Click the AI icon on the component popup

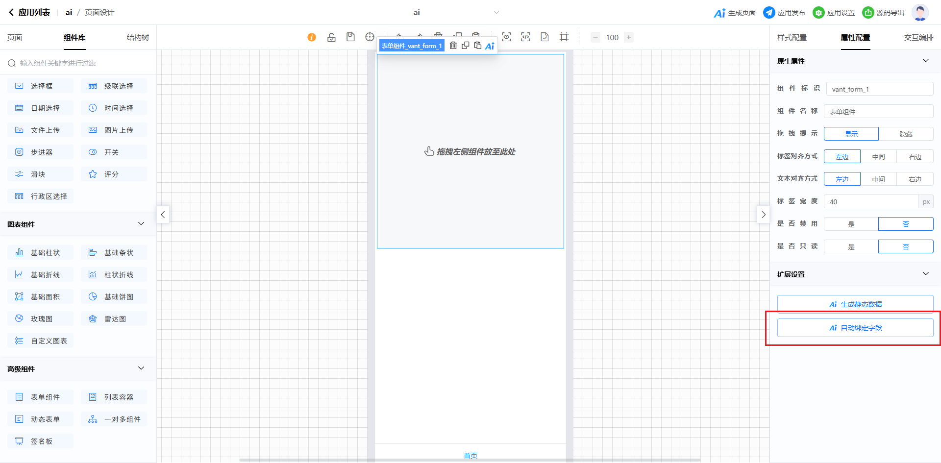(x=490, y=46)
